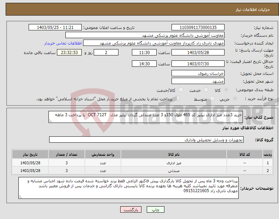Click the date cell in صندلی row
The image size is (279, 219).
pyautogui.click(x=30, y=171)
